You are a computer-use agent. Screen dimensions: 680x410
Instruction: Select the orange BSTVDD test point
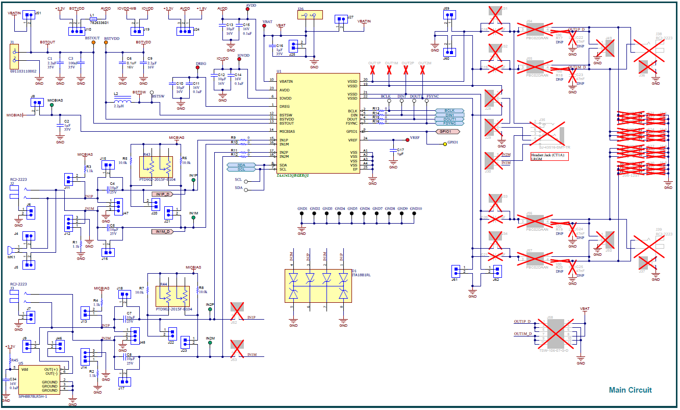coord(106,42)
